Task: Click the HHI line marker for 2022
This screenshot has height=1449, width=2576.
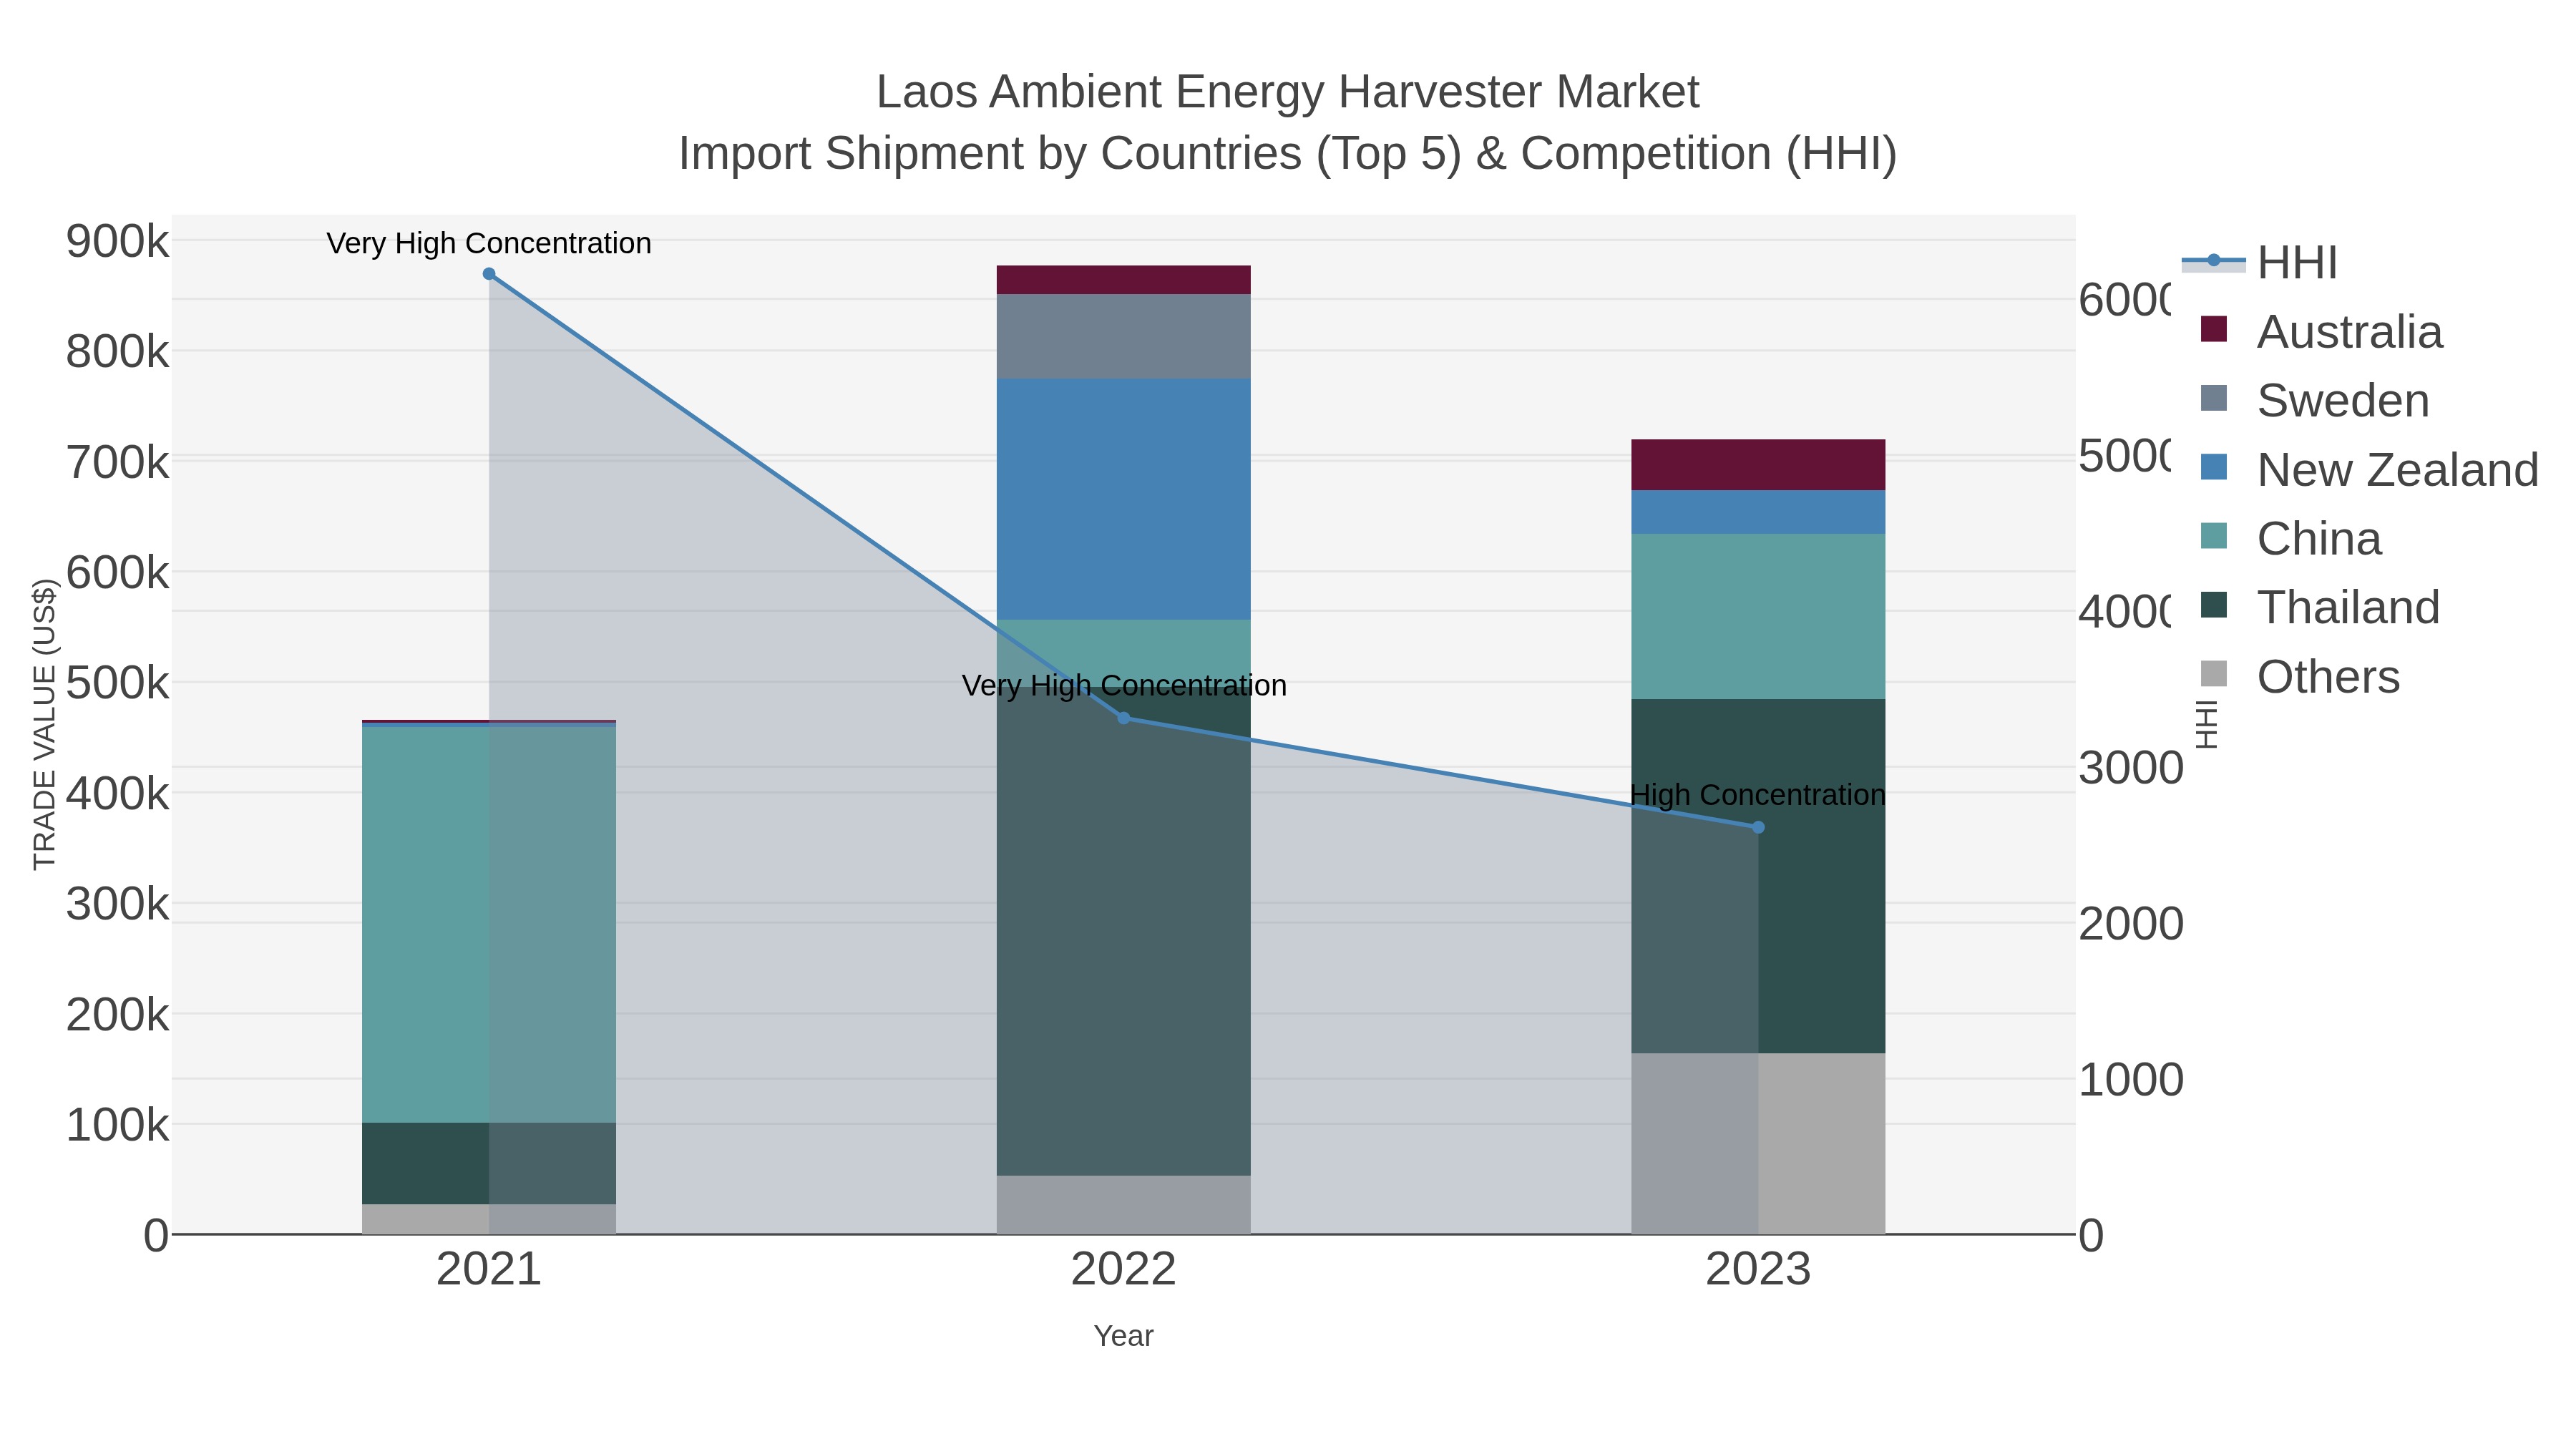Action: pos(1123,718)
